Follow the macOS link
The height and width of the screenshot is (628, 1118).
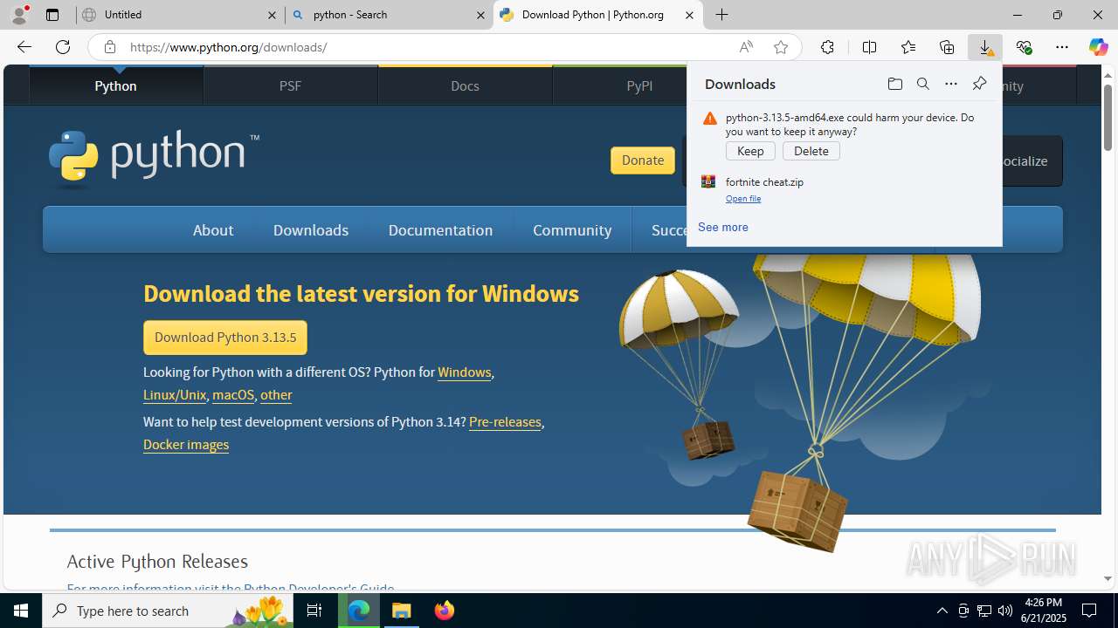(x=233, y=395)
